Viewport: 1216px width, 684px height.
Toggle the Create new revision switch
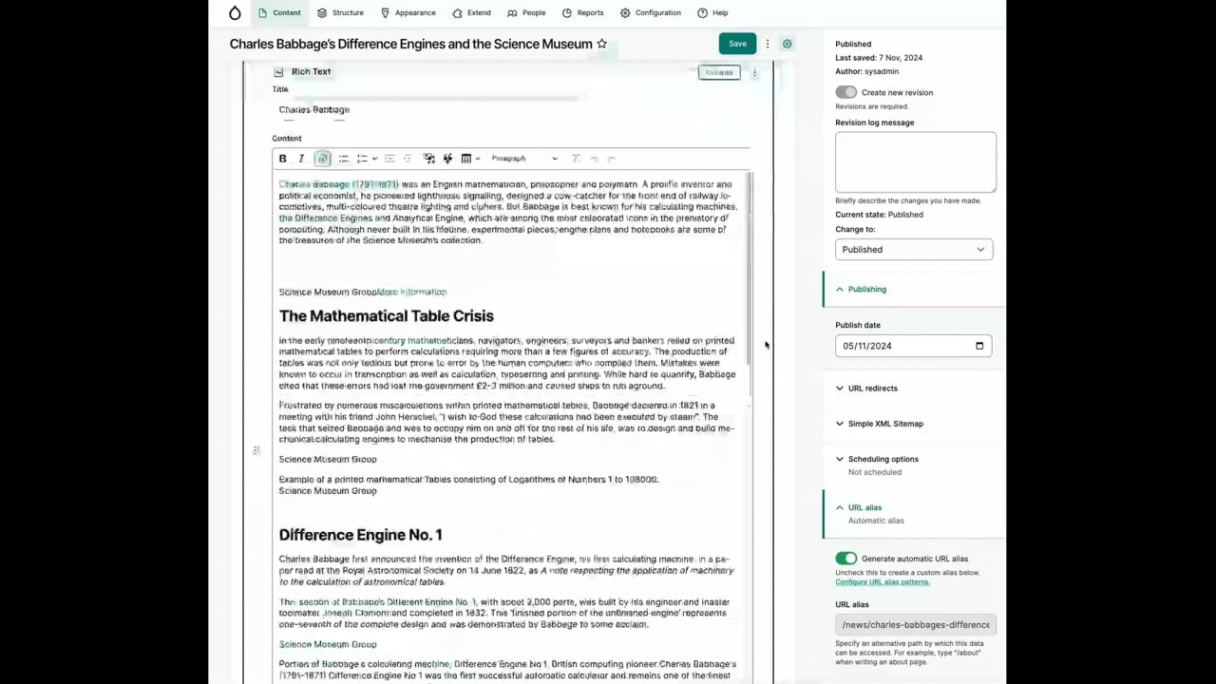[845, 92]
